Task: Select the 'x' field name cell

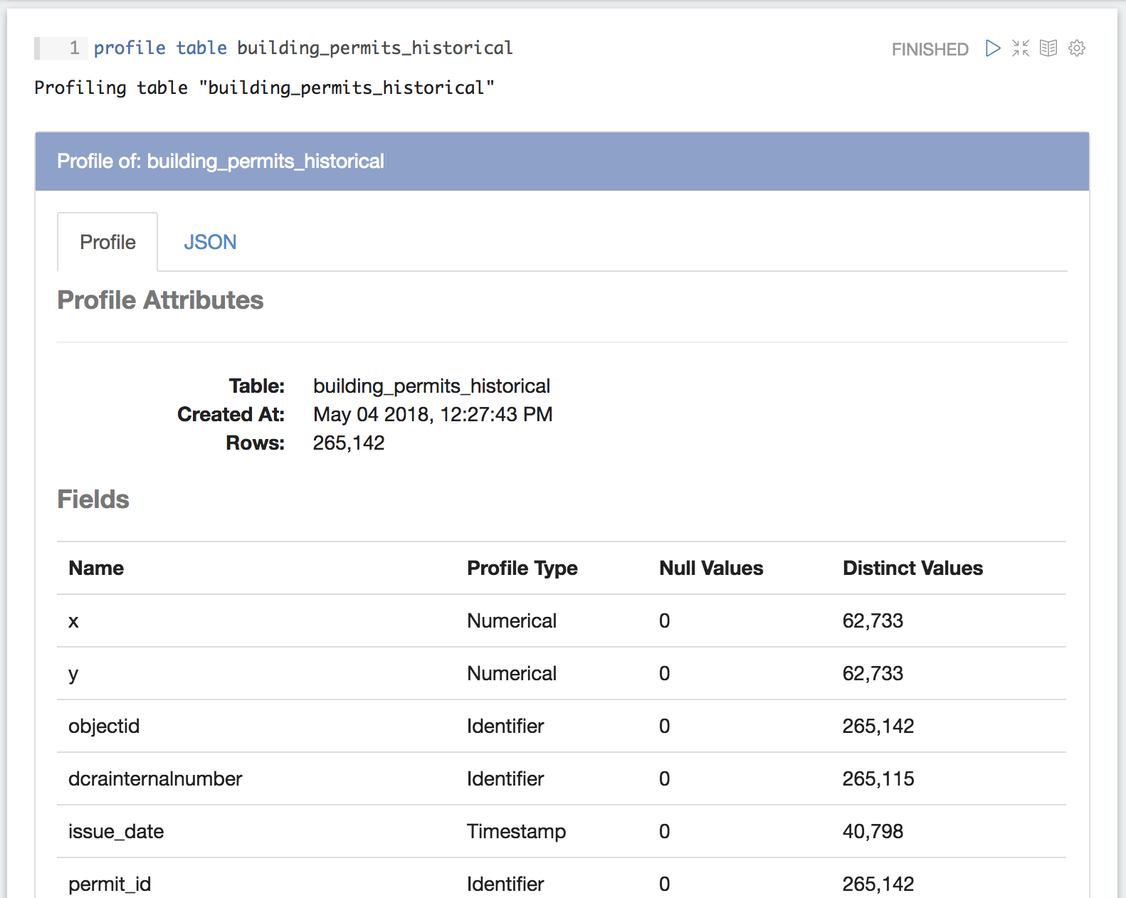Action: (73, 621)
